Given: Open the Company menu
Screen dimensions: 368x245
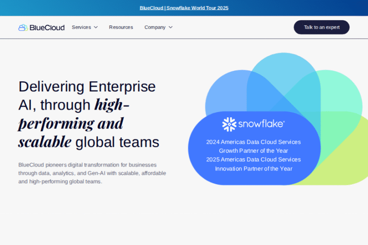Looking at the screenshot, I should (x=155, y=27).
